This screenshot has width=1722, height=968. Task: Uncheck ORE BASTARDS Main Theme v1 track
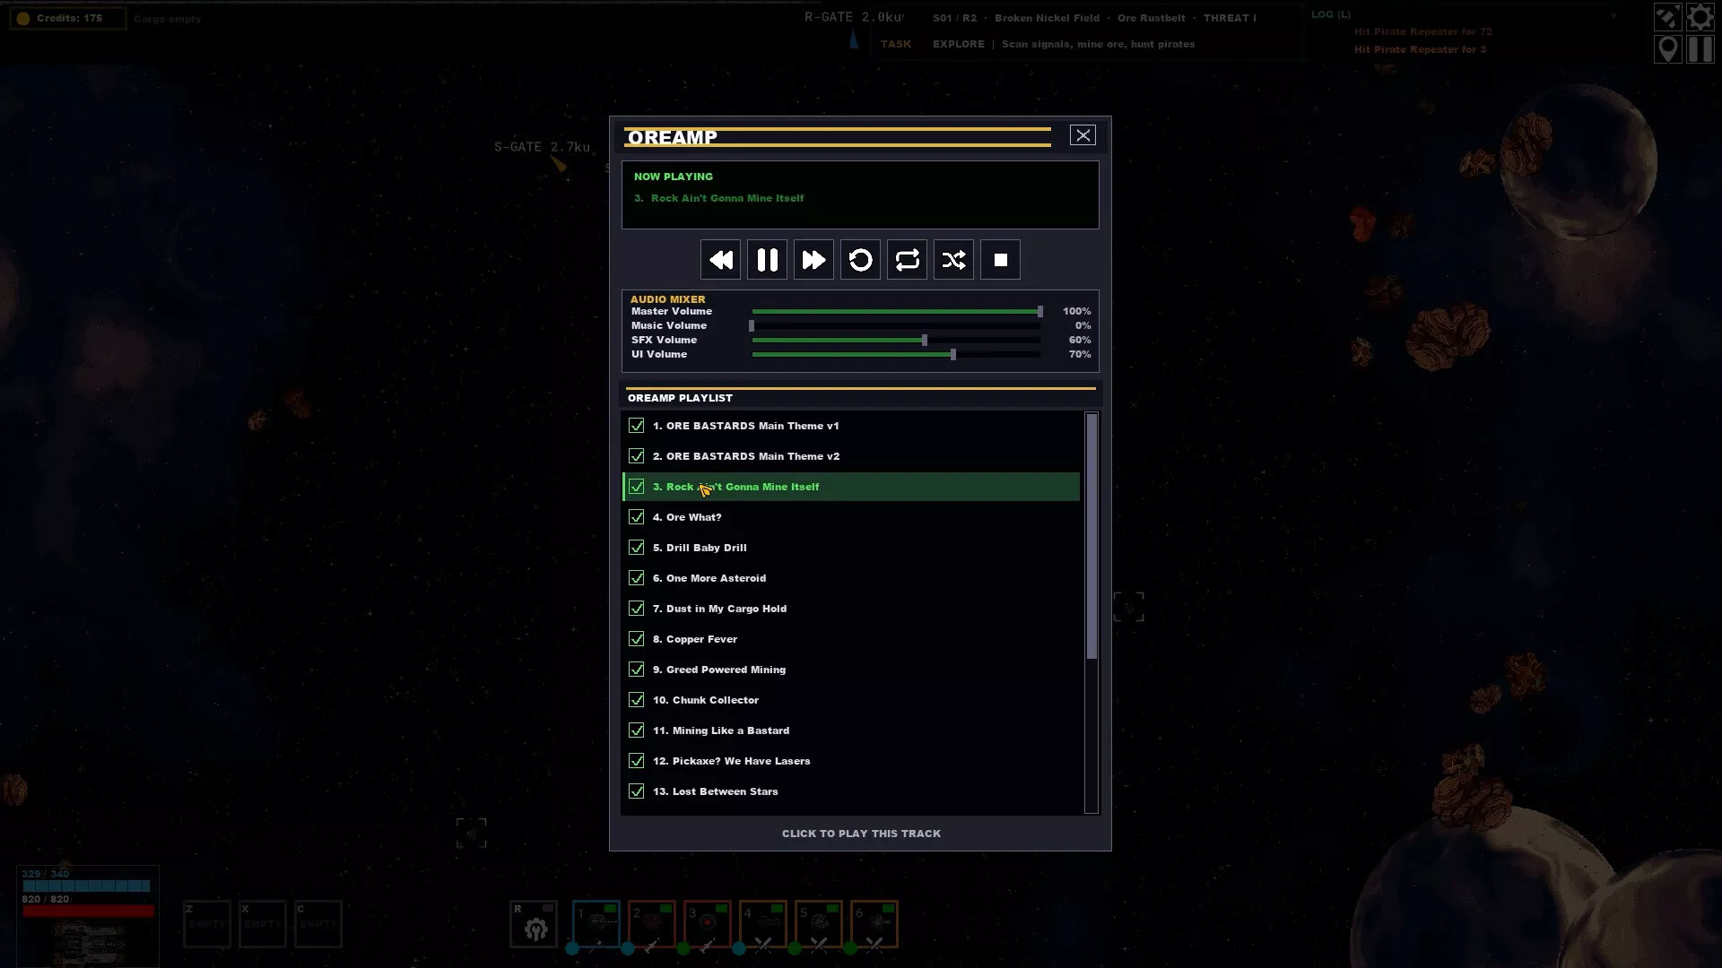637,426
